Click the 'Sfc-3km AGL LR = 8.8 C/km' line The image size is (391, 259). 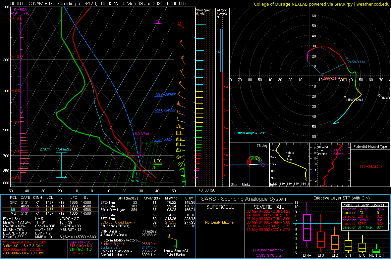(25, 242)
